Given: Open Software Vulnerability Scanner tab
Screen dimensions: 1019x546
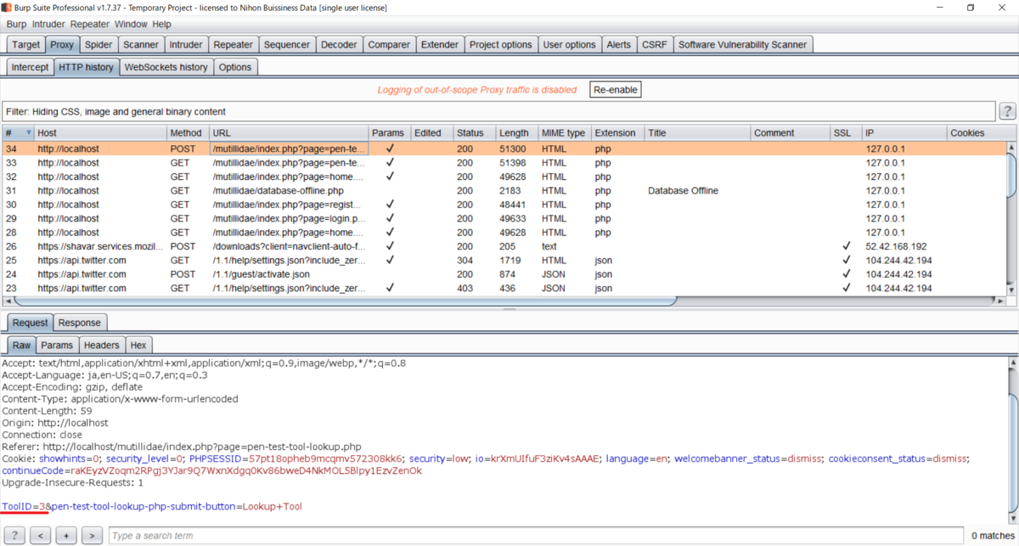Looking at the screenshot, I should [743, 45].
